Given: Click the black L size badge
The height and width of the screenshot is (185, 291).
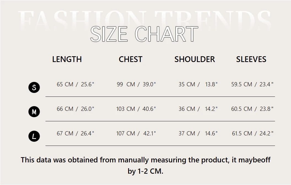Looking at the screenshot, I should click(34, 136).
